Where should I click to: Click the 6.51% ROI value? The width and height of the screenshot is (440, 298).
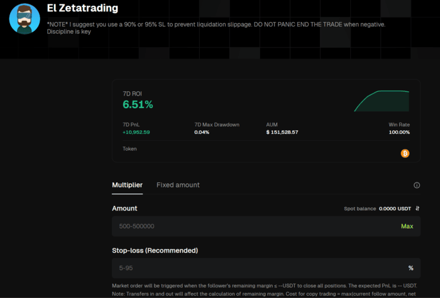(x=138, y=104)
